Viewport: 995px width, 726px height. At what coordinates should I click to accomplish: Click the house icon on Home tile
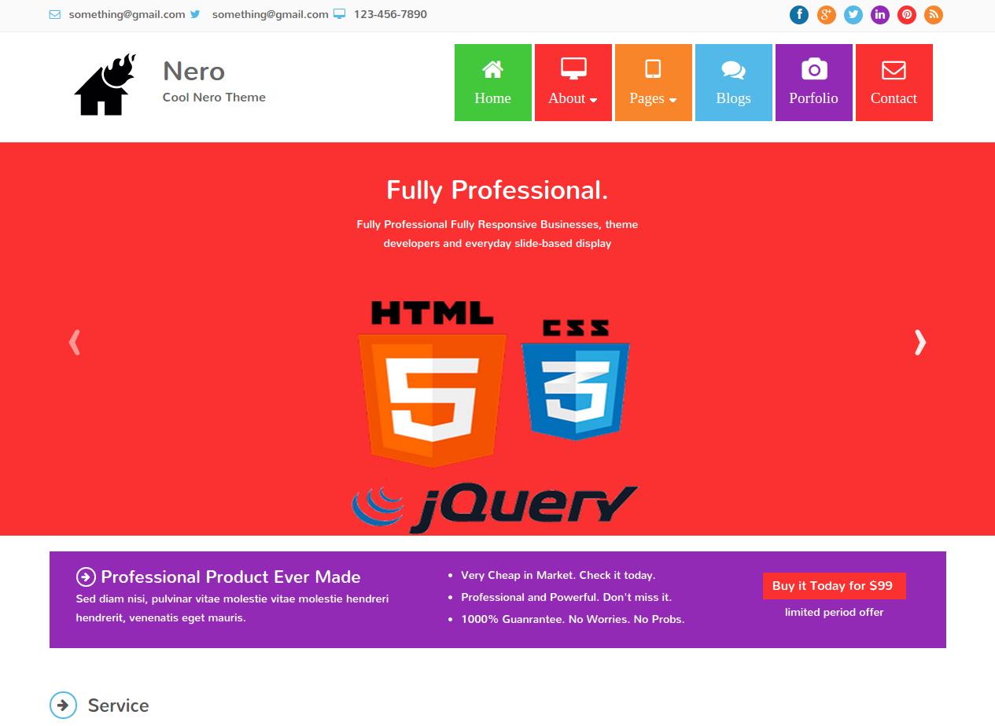tap(492, 69)
